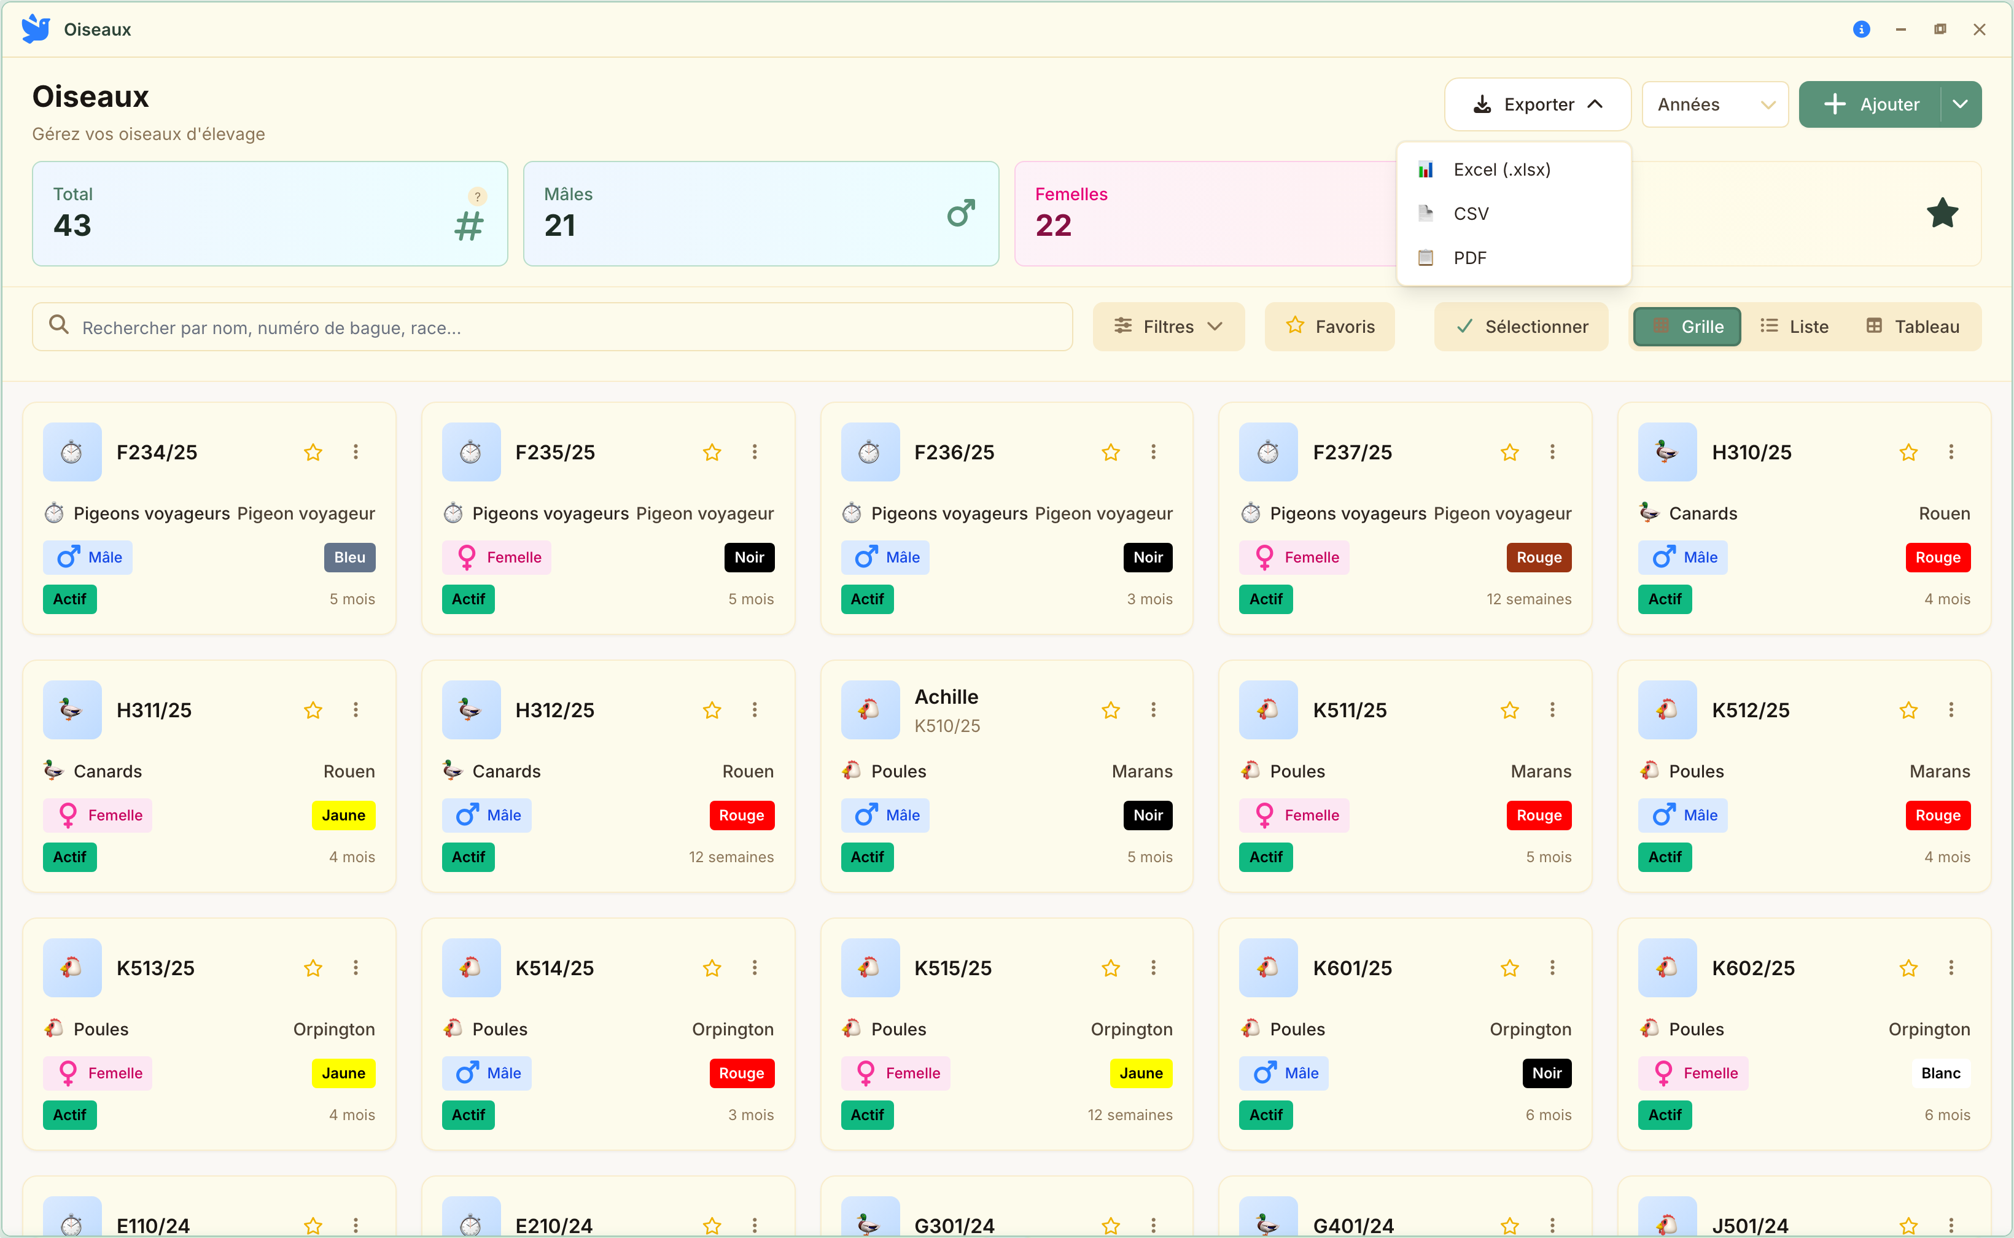Click the hen avatar icon of K513/25
This screenshot has width=2014, height=1238.
72,968
